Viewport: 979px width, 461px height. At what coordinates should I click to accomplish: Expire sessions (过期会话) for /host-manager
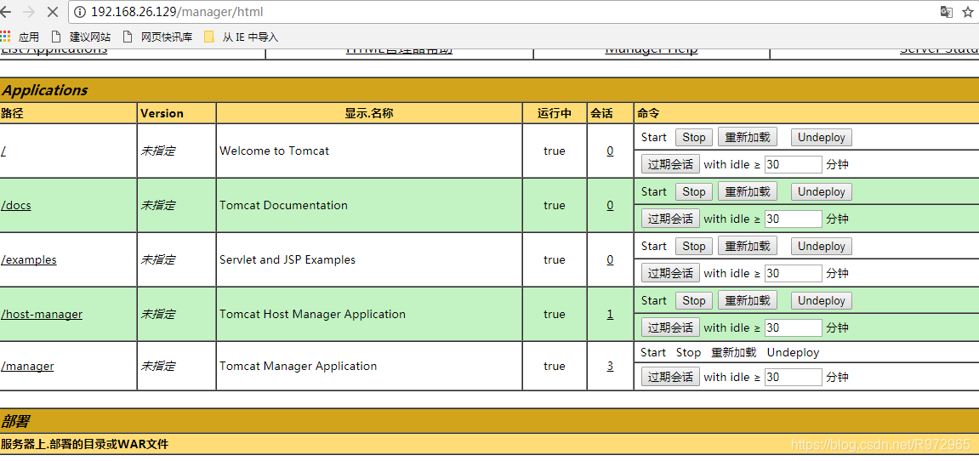pyautogui.click(x=670, y=327)
